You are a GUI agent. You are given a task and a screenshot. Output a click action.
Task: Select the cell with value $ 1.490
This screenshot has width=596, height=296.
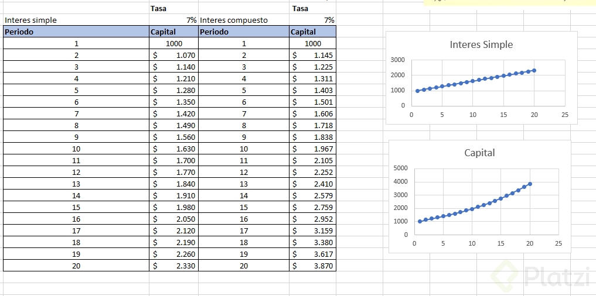click(x=173, y=126)
